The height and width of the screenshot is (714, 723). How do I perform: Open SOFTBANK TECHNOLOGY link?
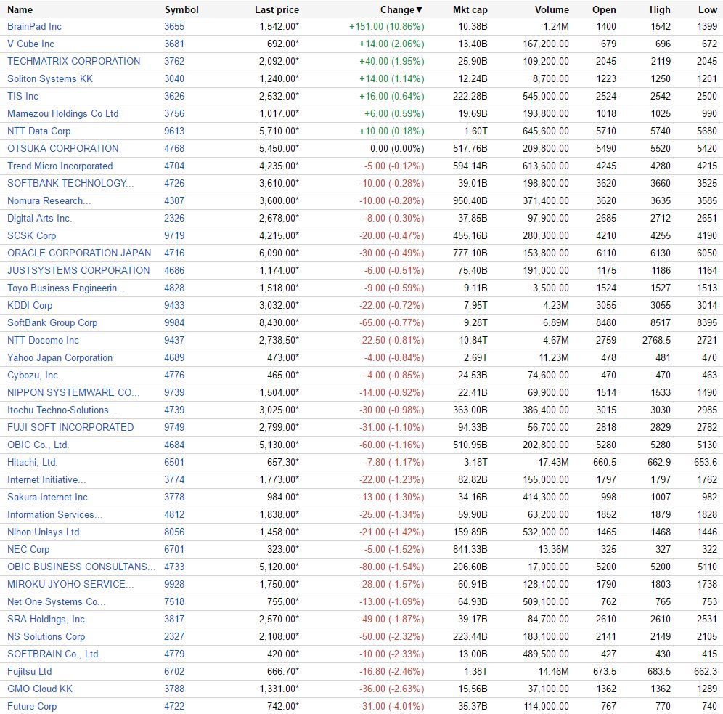click(70, 184)
